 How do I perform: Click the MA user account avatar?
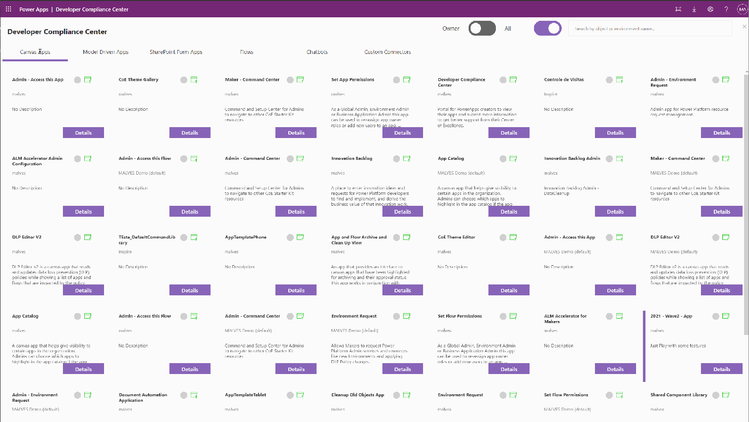pos(742,9)
